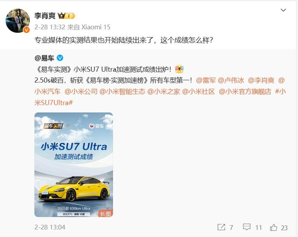298x237 pixels.
Task: Open the @易车 account link
Action: coord(44,58)
